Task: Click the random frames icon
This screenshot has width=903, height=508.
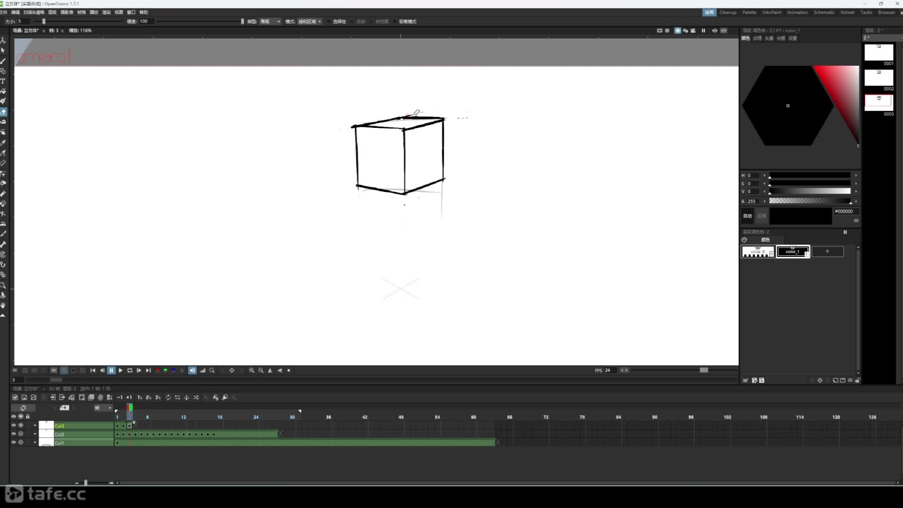Action: 196,397
